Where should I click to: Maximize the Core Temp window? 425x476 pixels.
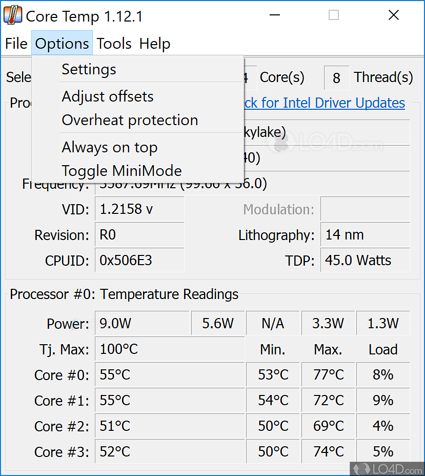click(334, 15)
